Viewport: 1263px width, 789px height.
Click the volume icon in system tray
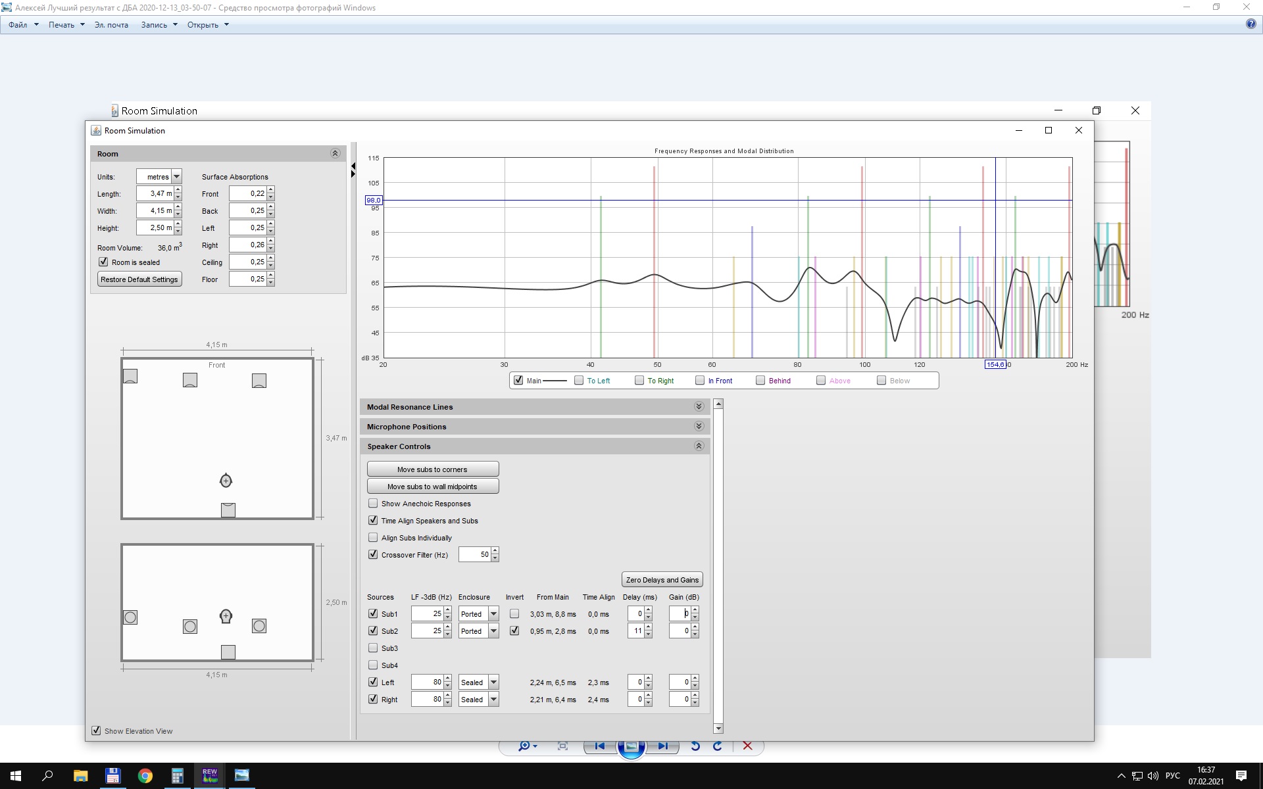tap(1153, 776)
